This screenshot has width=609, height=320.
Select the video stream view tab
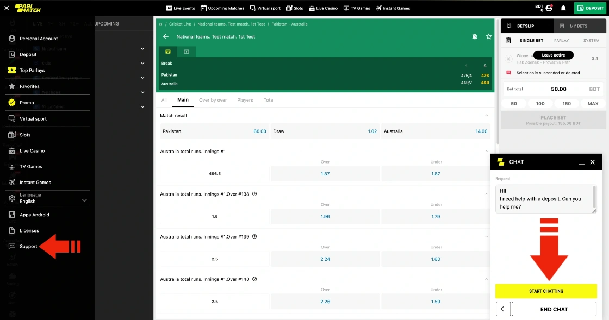[187, 52]
